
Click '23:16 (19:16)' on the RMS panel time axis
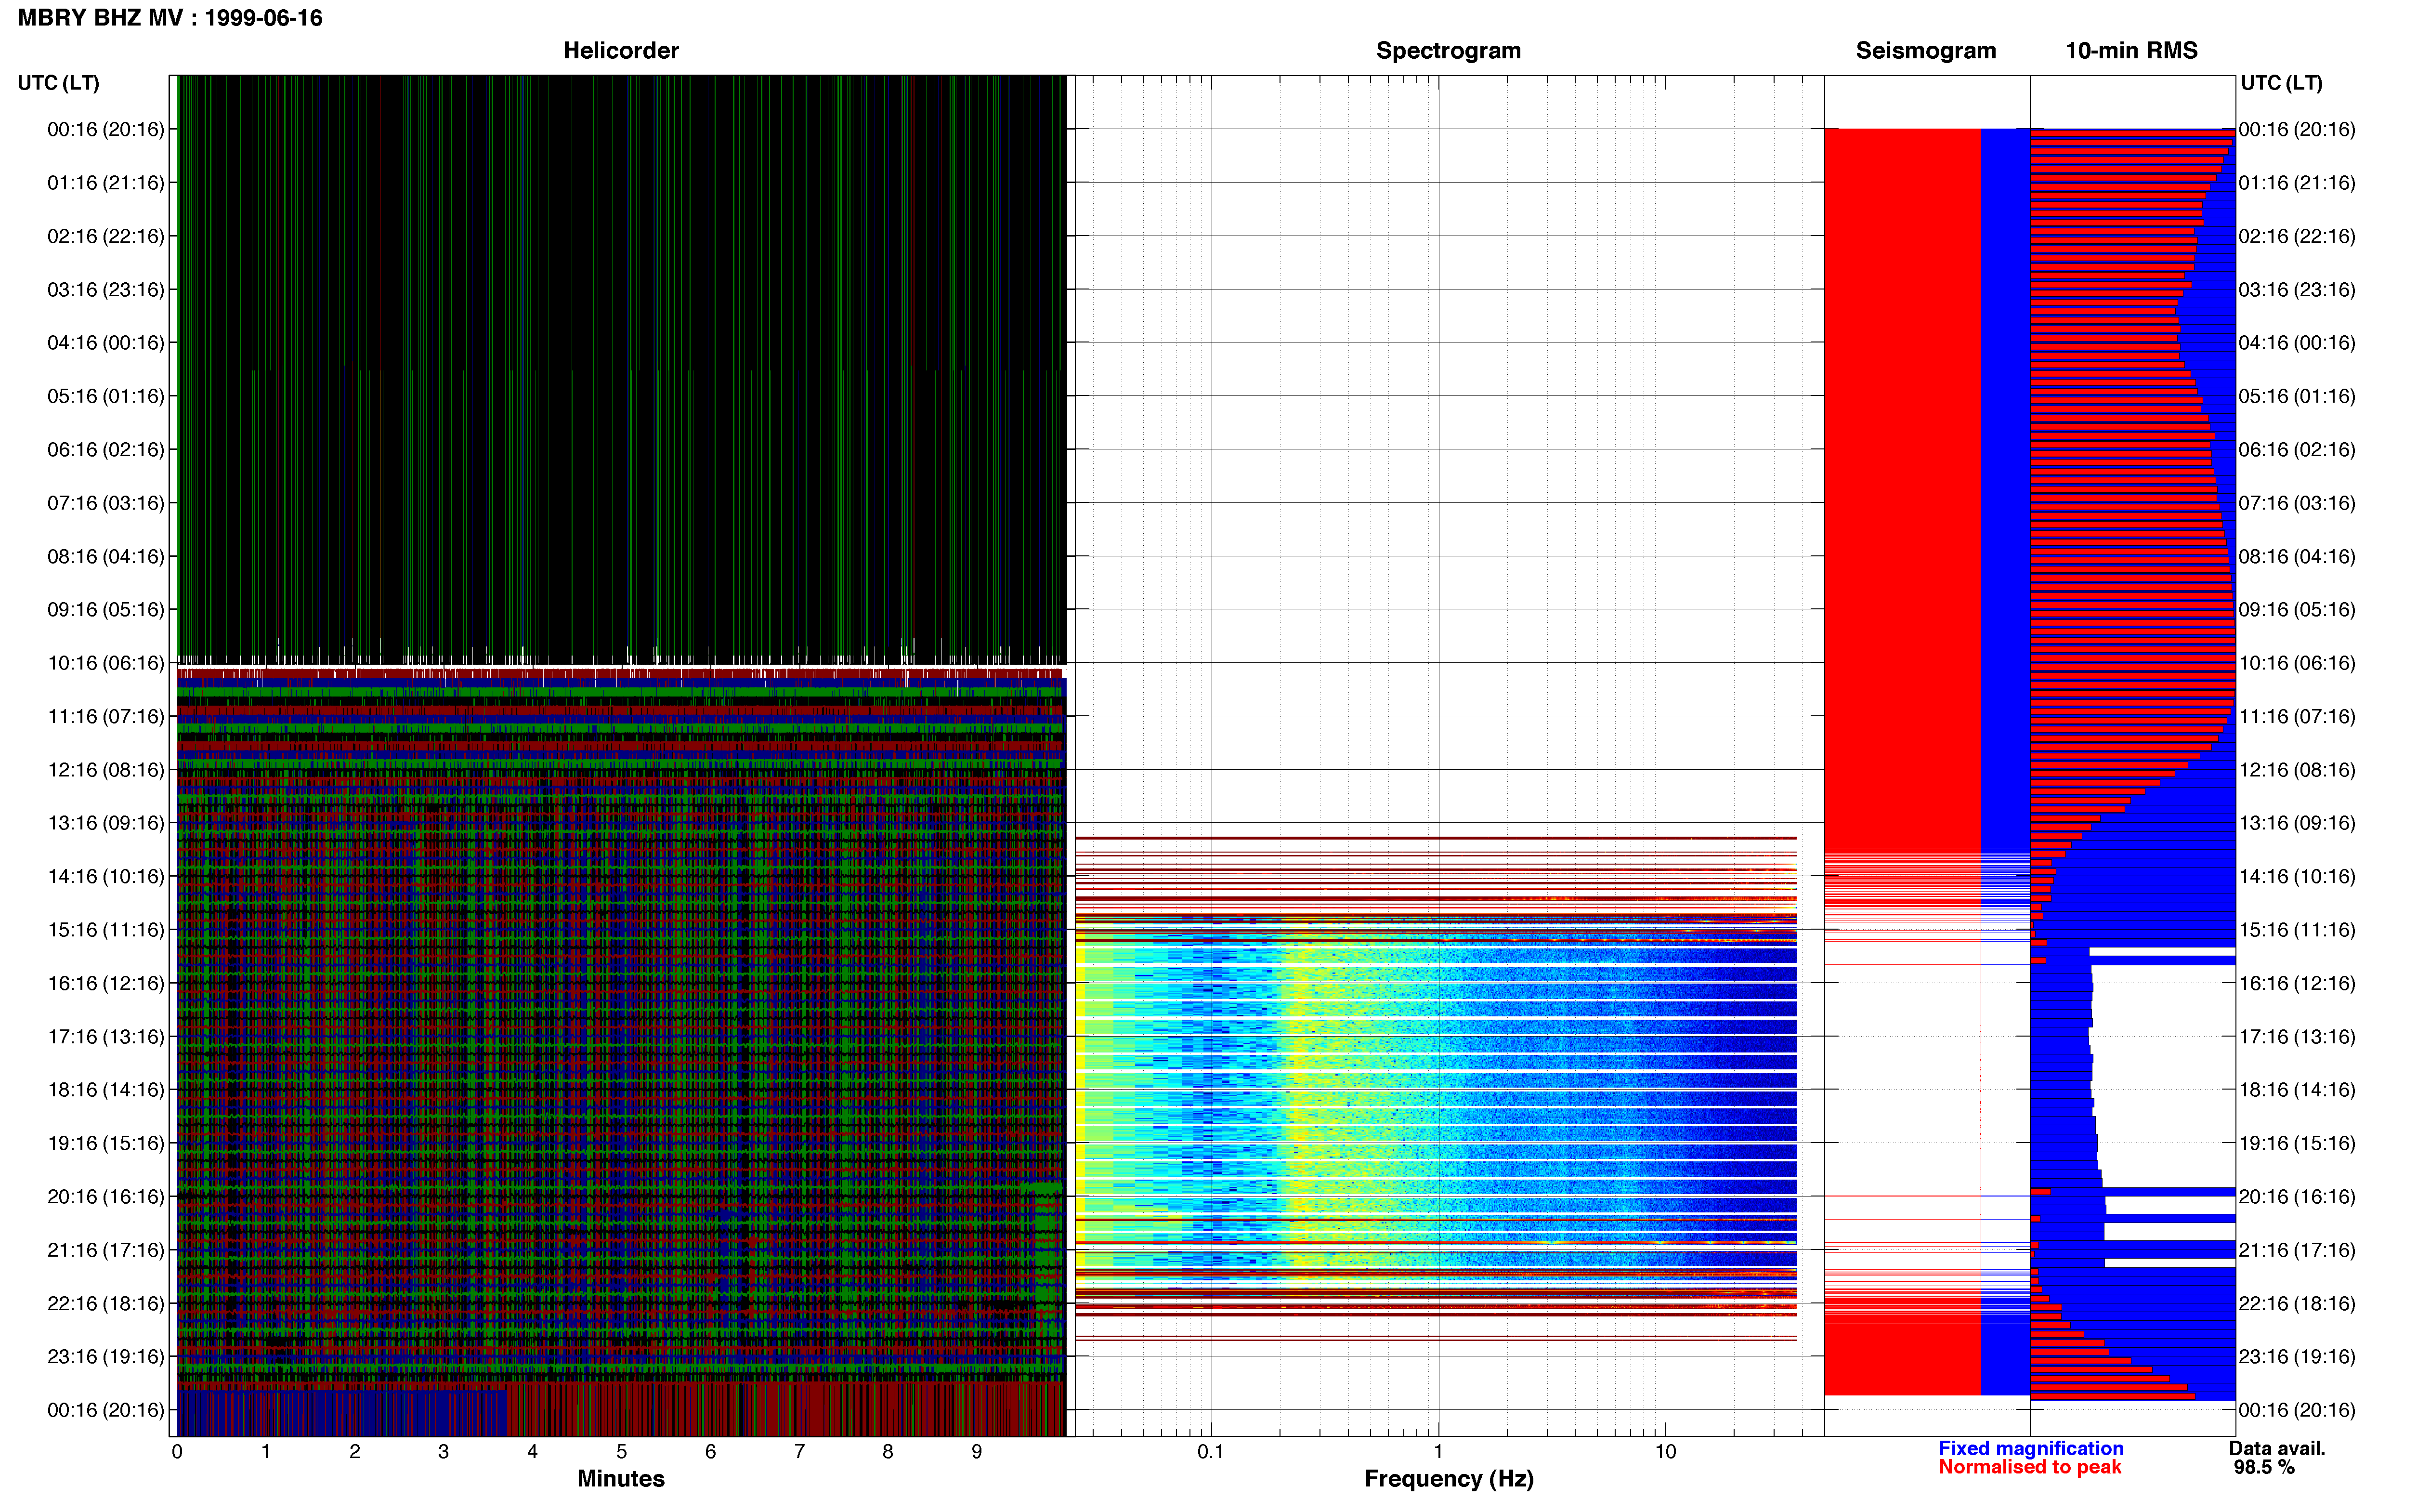[2297, 1356]
